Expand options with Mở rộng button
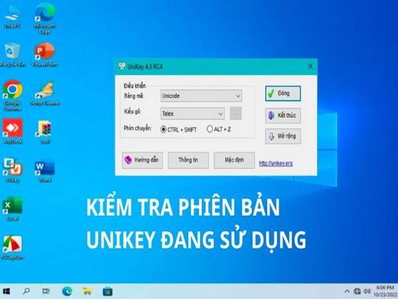 (283, 136)
